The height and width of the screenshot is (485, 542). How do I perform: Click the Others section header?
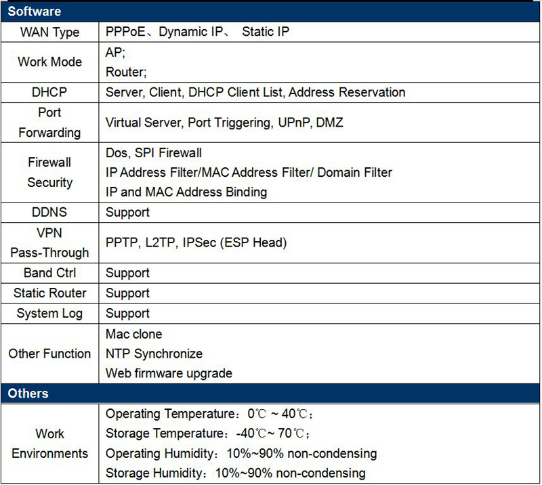click(x=28, y=394)
